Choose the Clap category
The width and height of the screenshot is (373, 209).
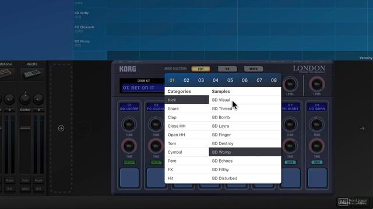(186, 117)
